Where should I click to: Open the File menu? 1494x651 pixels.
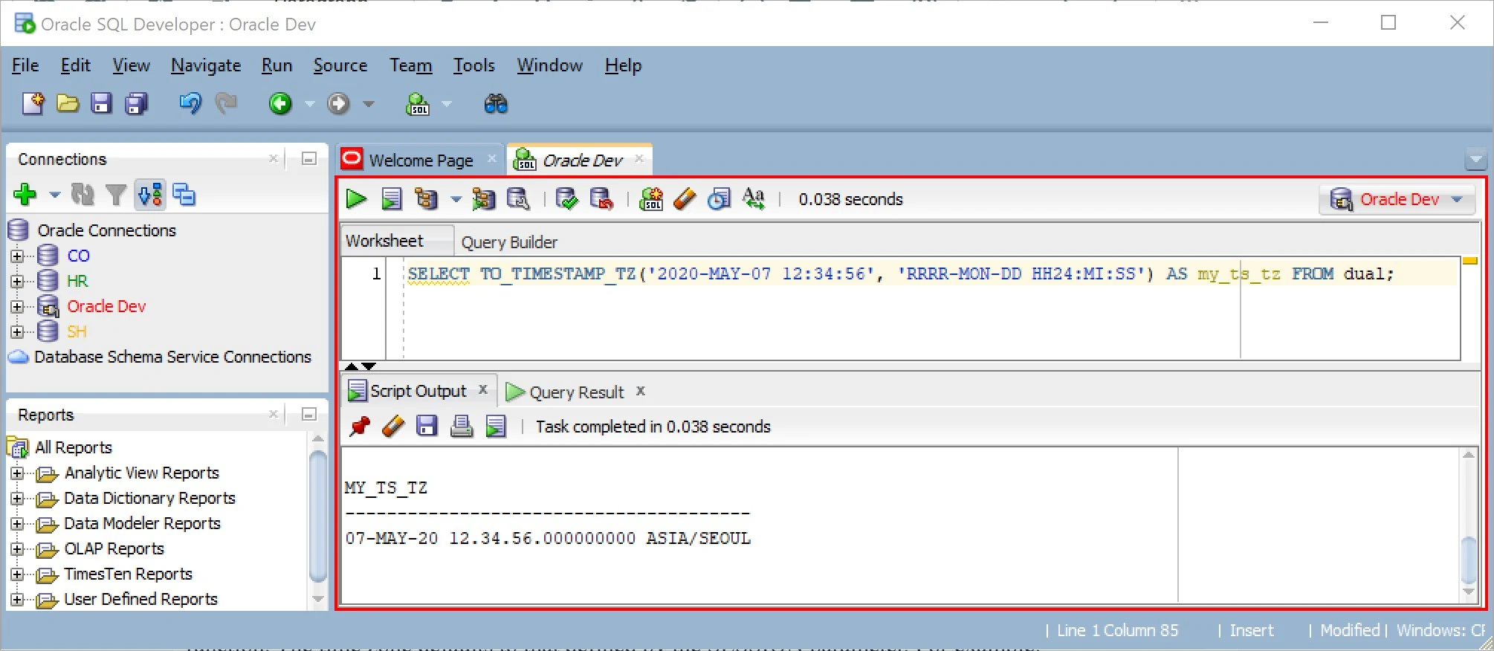click(25, 65)
